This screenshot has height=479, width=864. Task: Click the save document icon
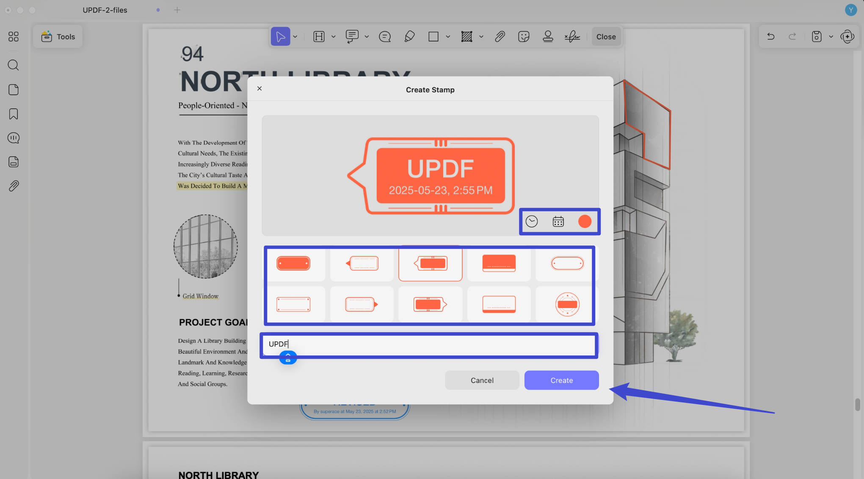817,36
